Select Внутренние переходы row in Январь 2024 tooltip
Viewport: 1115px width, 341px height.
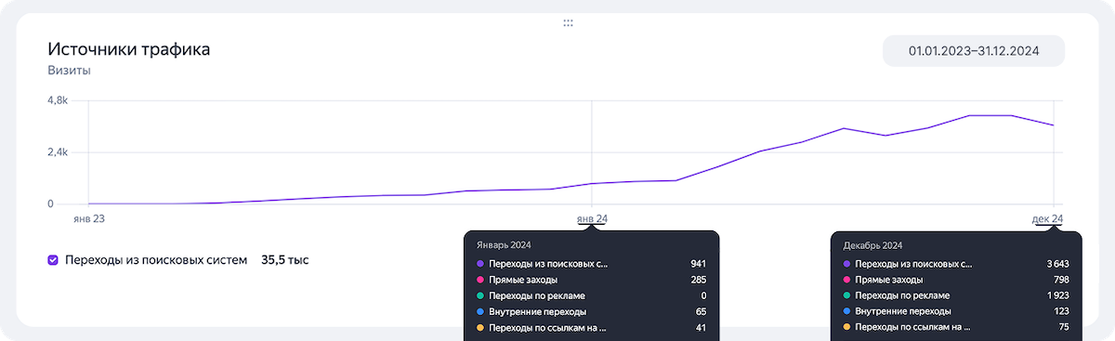590,311
